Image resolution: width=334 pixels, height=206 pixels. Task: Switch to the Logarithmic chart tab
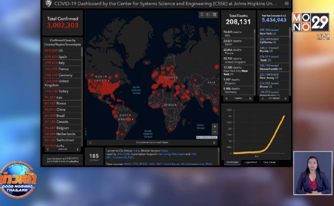coord(250,162)
